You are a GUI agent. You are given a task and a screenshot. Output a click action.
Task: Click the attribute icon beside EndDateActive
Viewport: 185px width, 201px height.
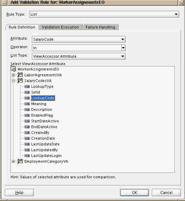[27, 127]
